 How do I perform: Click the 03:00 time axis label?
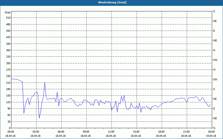click(x=37, y=132)
